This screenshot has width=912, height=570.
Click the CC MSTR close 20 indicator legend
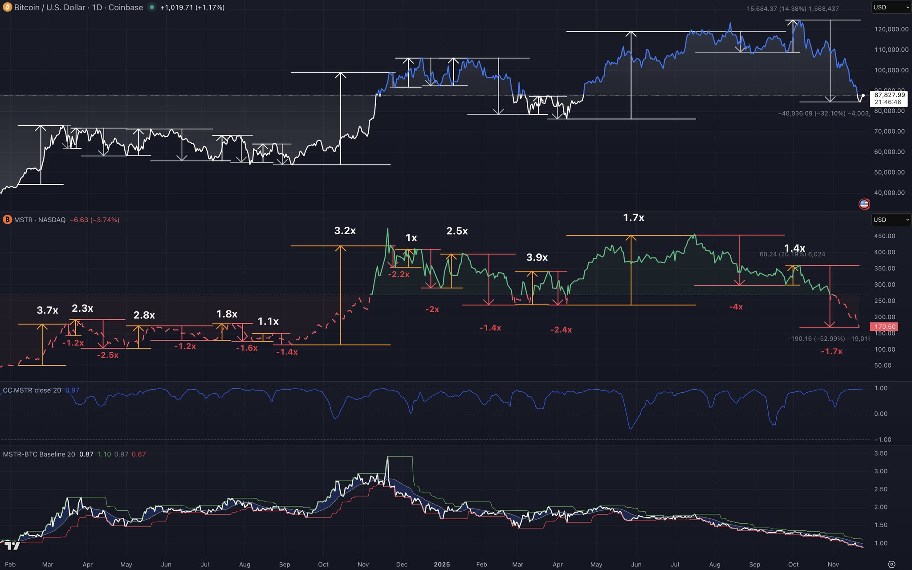[32, 391]
